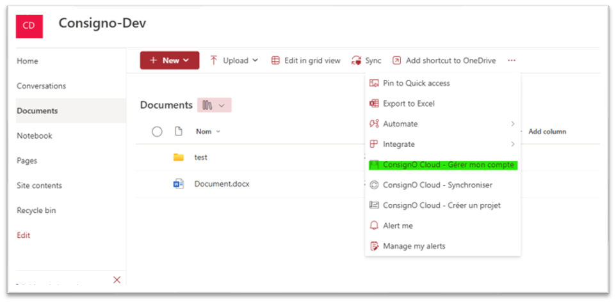Open the Nom column sort dropdown

tap(218, 132)
